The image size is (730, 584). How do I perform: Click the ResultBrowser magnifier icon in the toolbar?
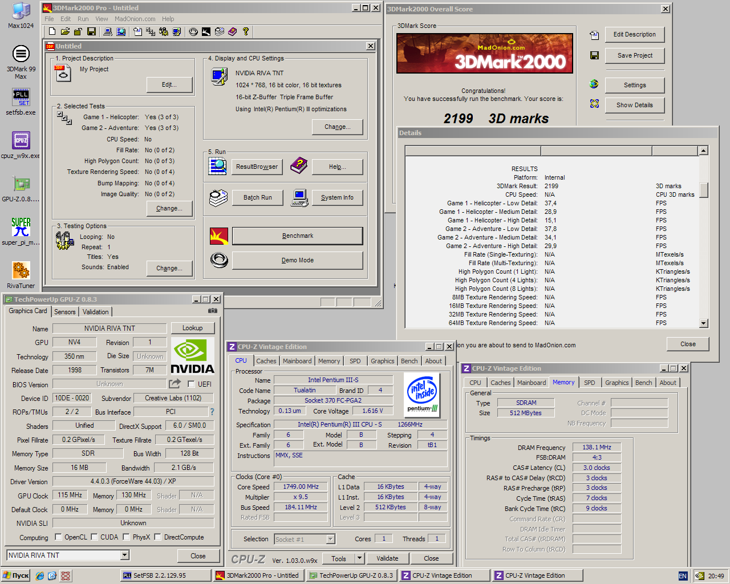tap(121, 31)
